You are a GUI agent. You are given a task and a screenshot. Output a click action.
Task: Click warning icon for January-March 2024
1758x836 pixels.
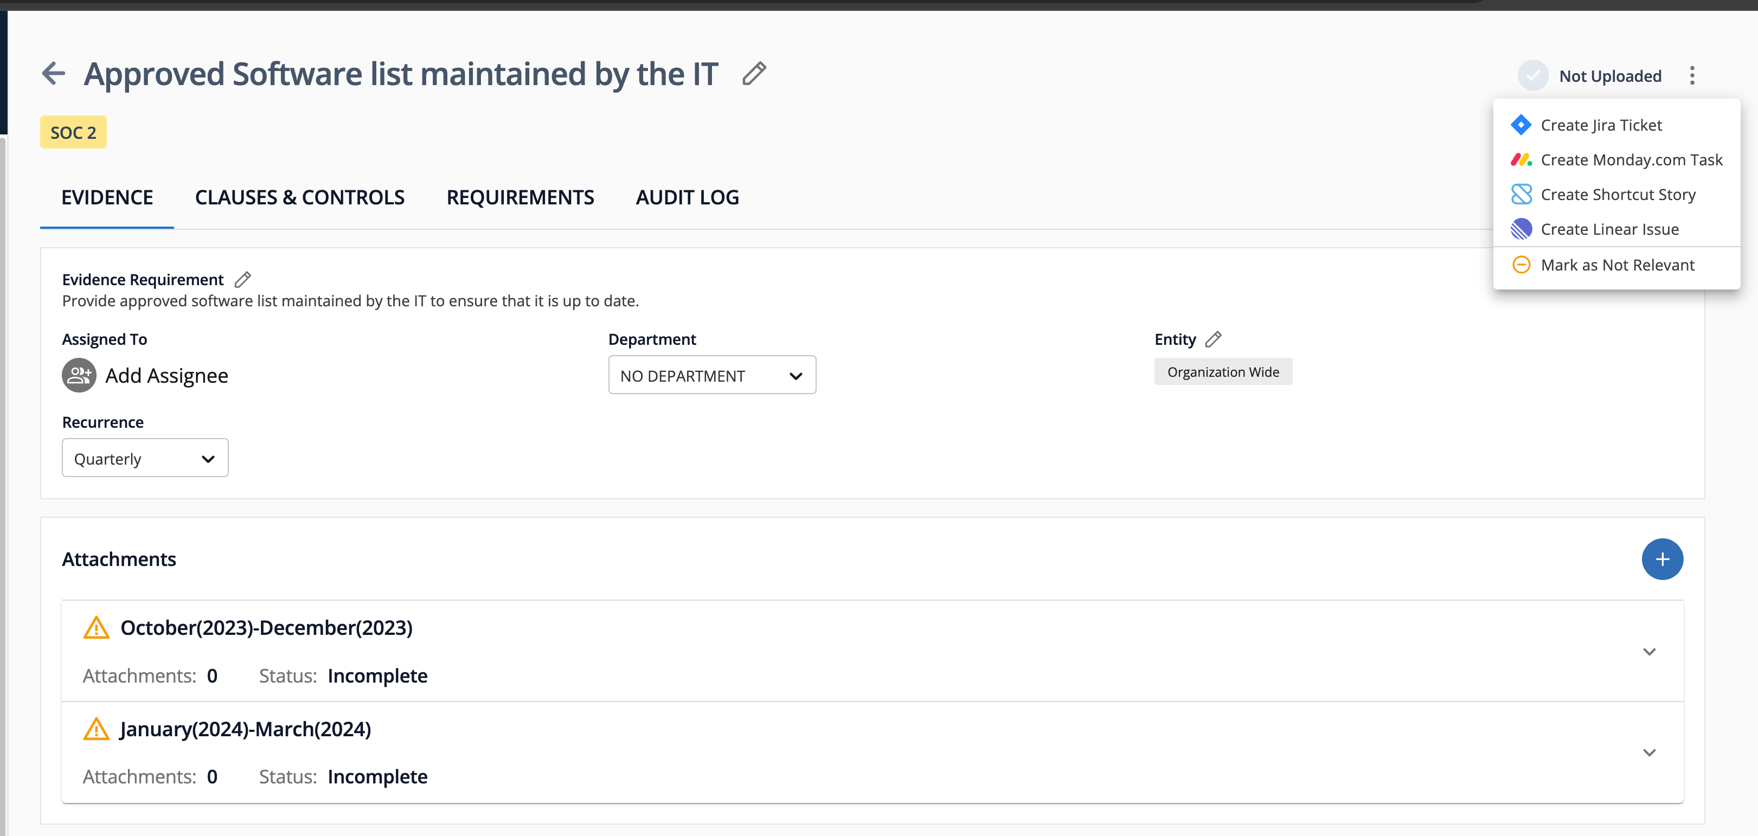[96, 728]
